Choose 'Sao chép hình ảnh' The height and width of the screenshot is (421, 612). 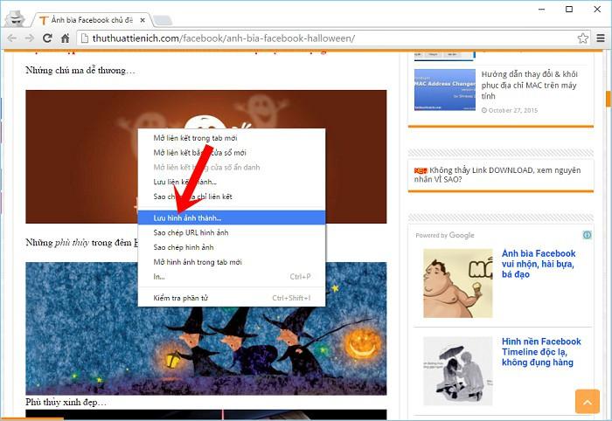click(x=232, y=247)
